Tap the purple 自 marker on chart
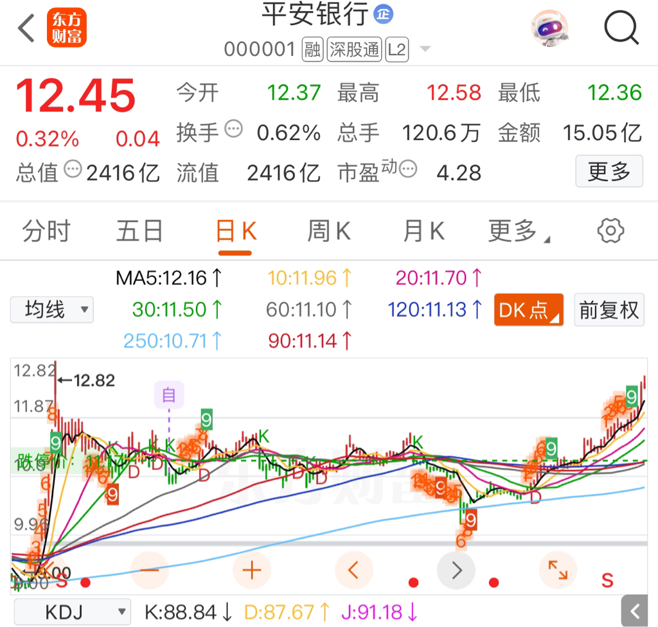 (169, 395)
